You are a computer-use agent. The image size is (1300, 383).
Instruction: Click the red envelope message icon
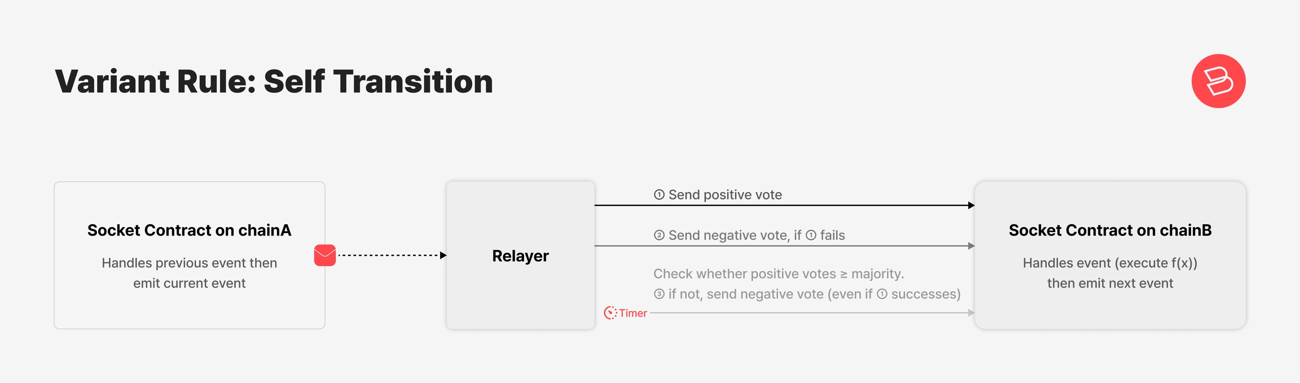[325, 255]
